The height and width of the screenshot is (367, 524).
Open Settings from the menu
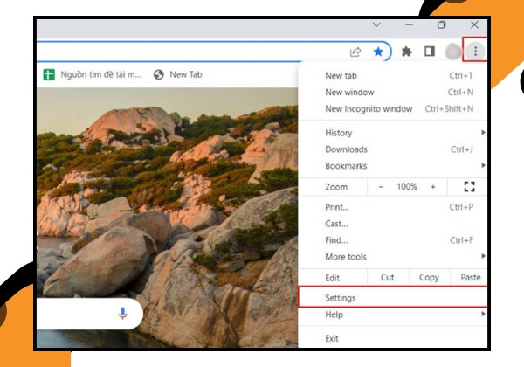pos(393,297)
